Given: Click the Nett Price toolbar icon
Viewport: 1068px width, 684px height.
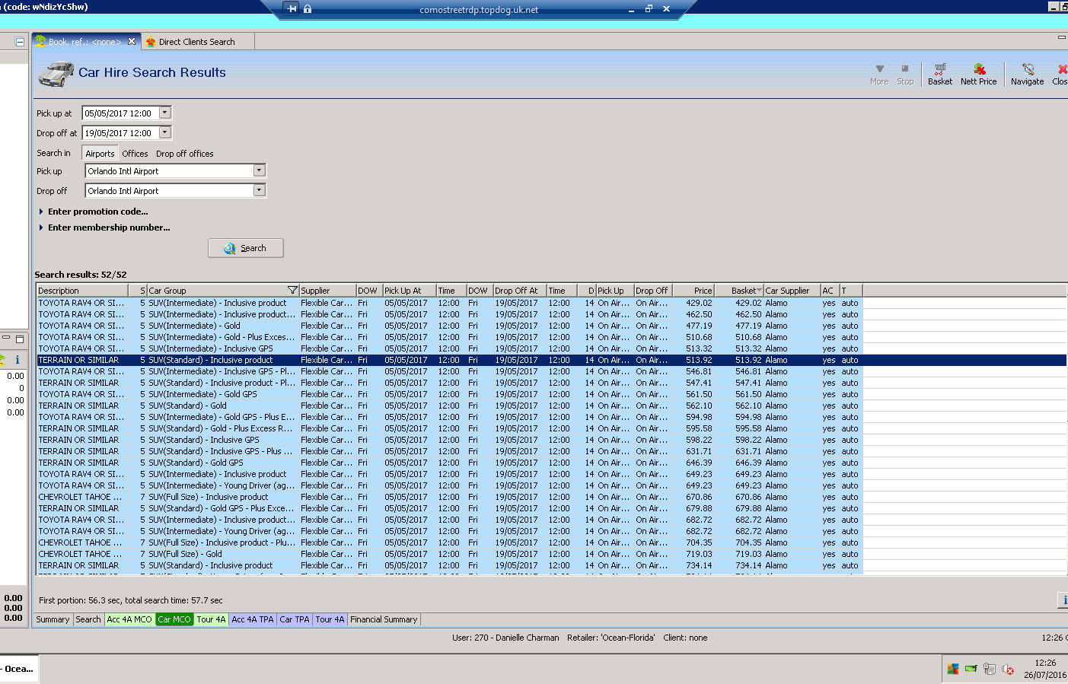Looking at the screenshot, I should pyautogui.click(x=978, y=74).
